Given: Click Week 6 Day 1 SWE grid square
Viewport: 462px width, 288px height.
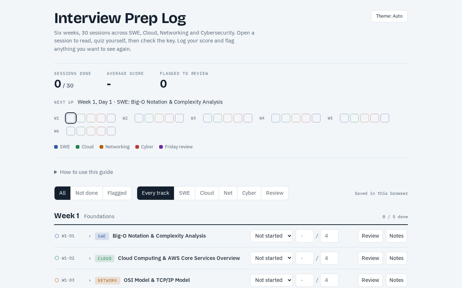Looking at the screenshot, I should (71, 131).
